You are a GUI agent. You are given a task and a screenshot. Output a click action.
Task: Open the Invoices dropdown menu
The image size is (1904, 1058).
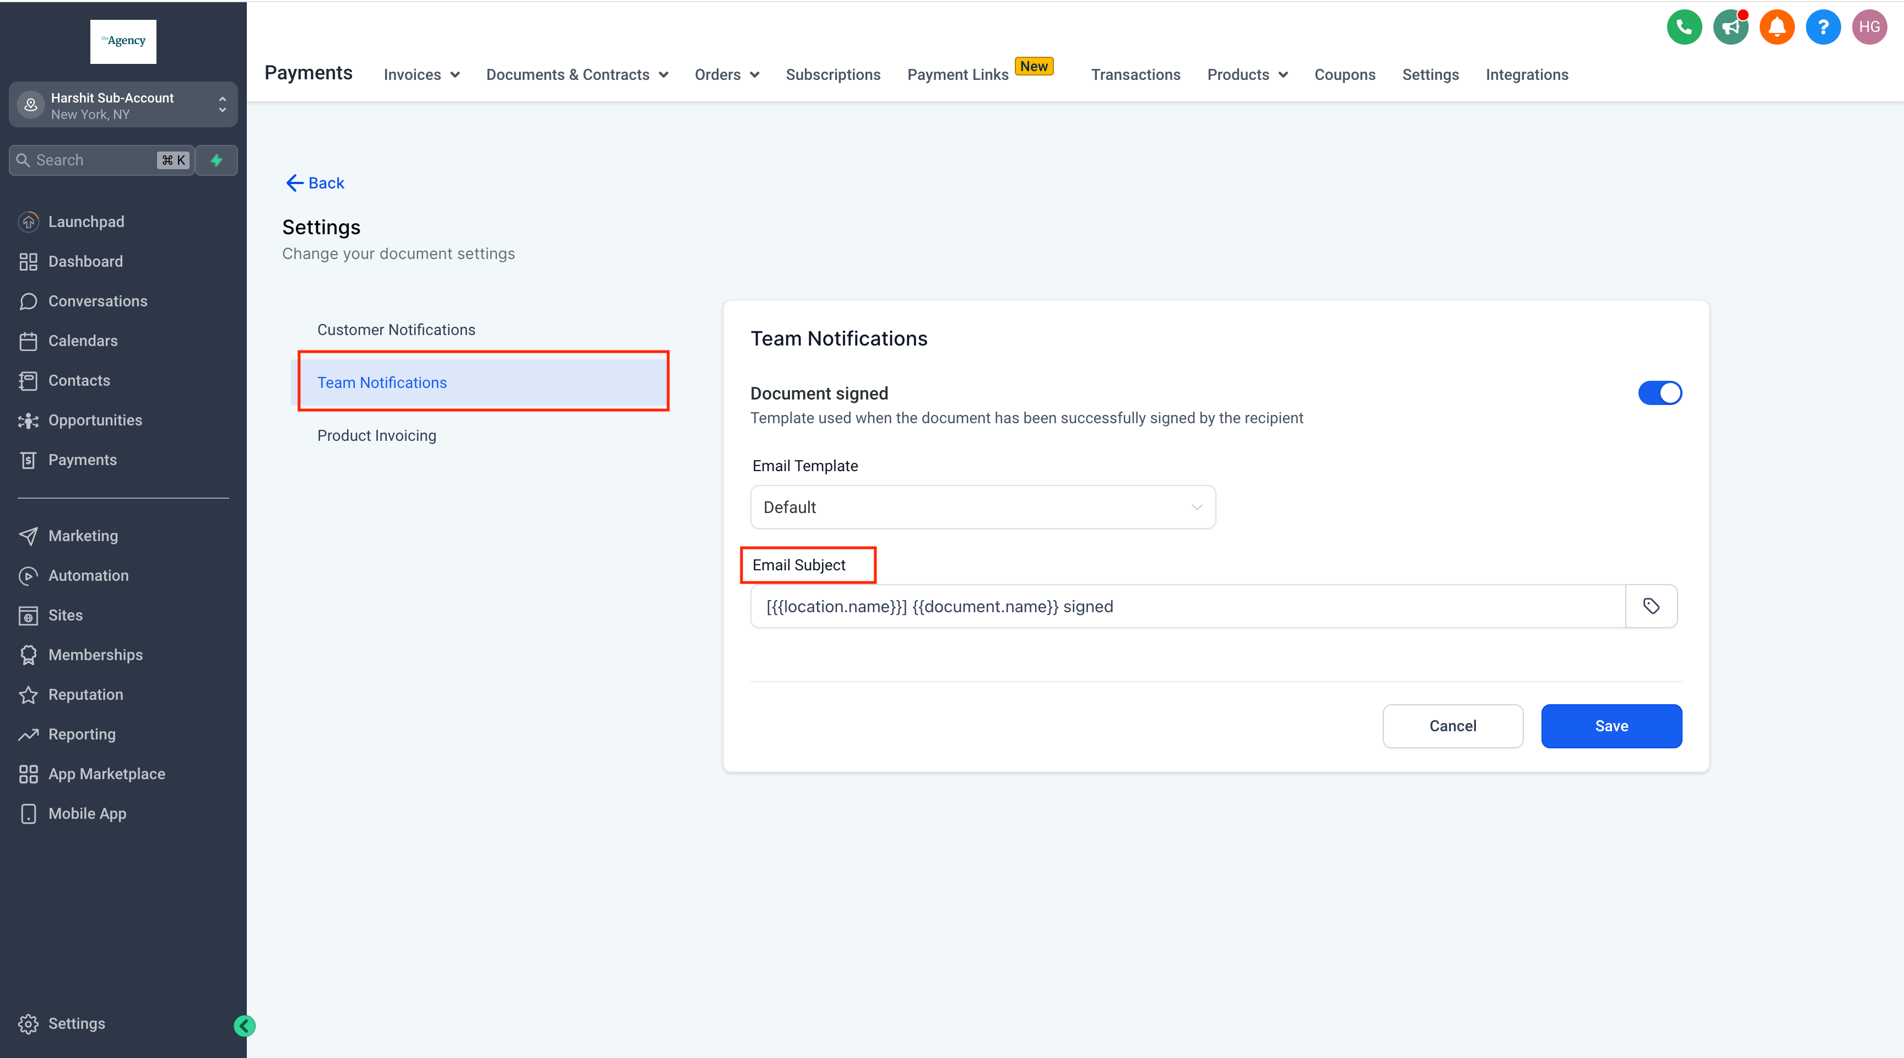pos(421,75)
